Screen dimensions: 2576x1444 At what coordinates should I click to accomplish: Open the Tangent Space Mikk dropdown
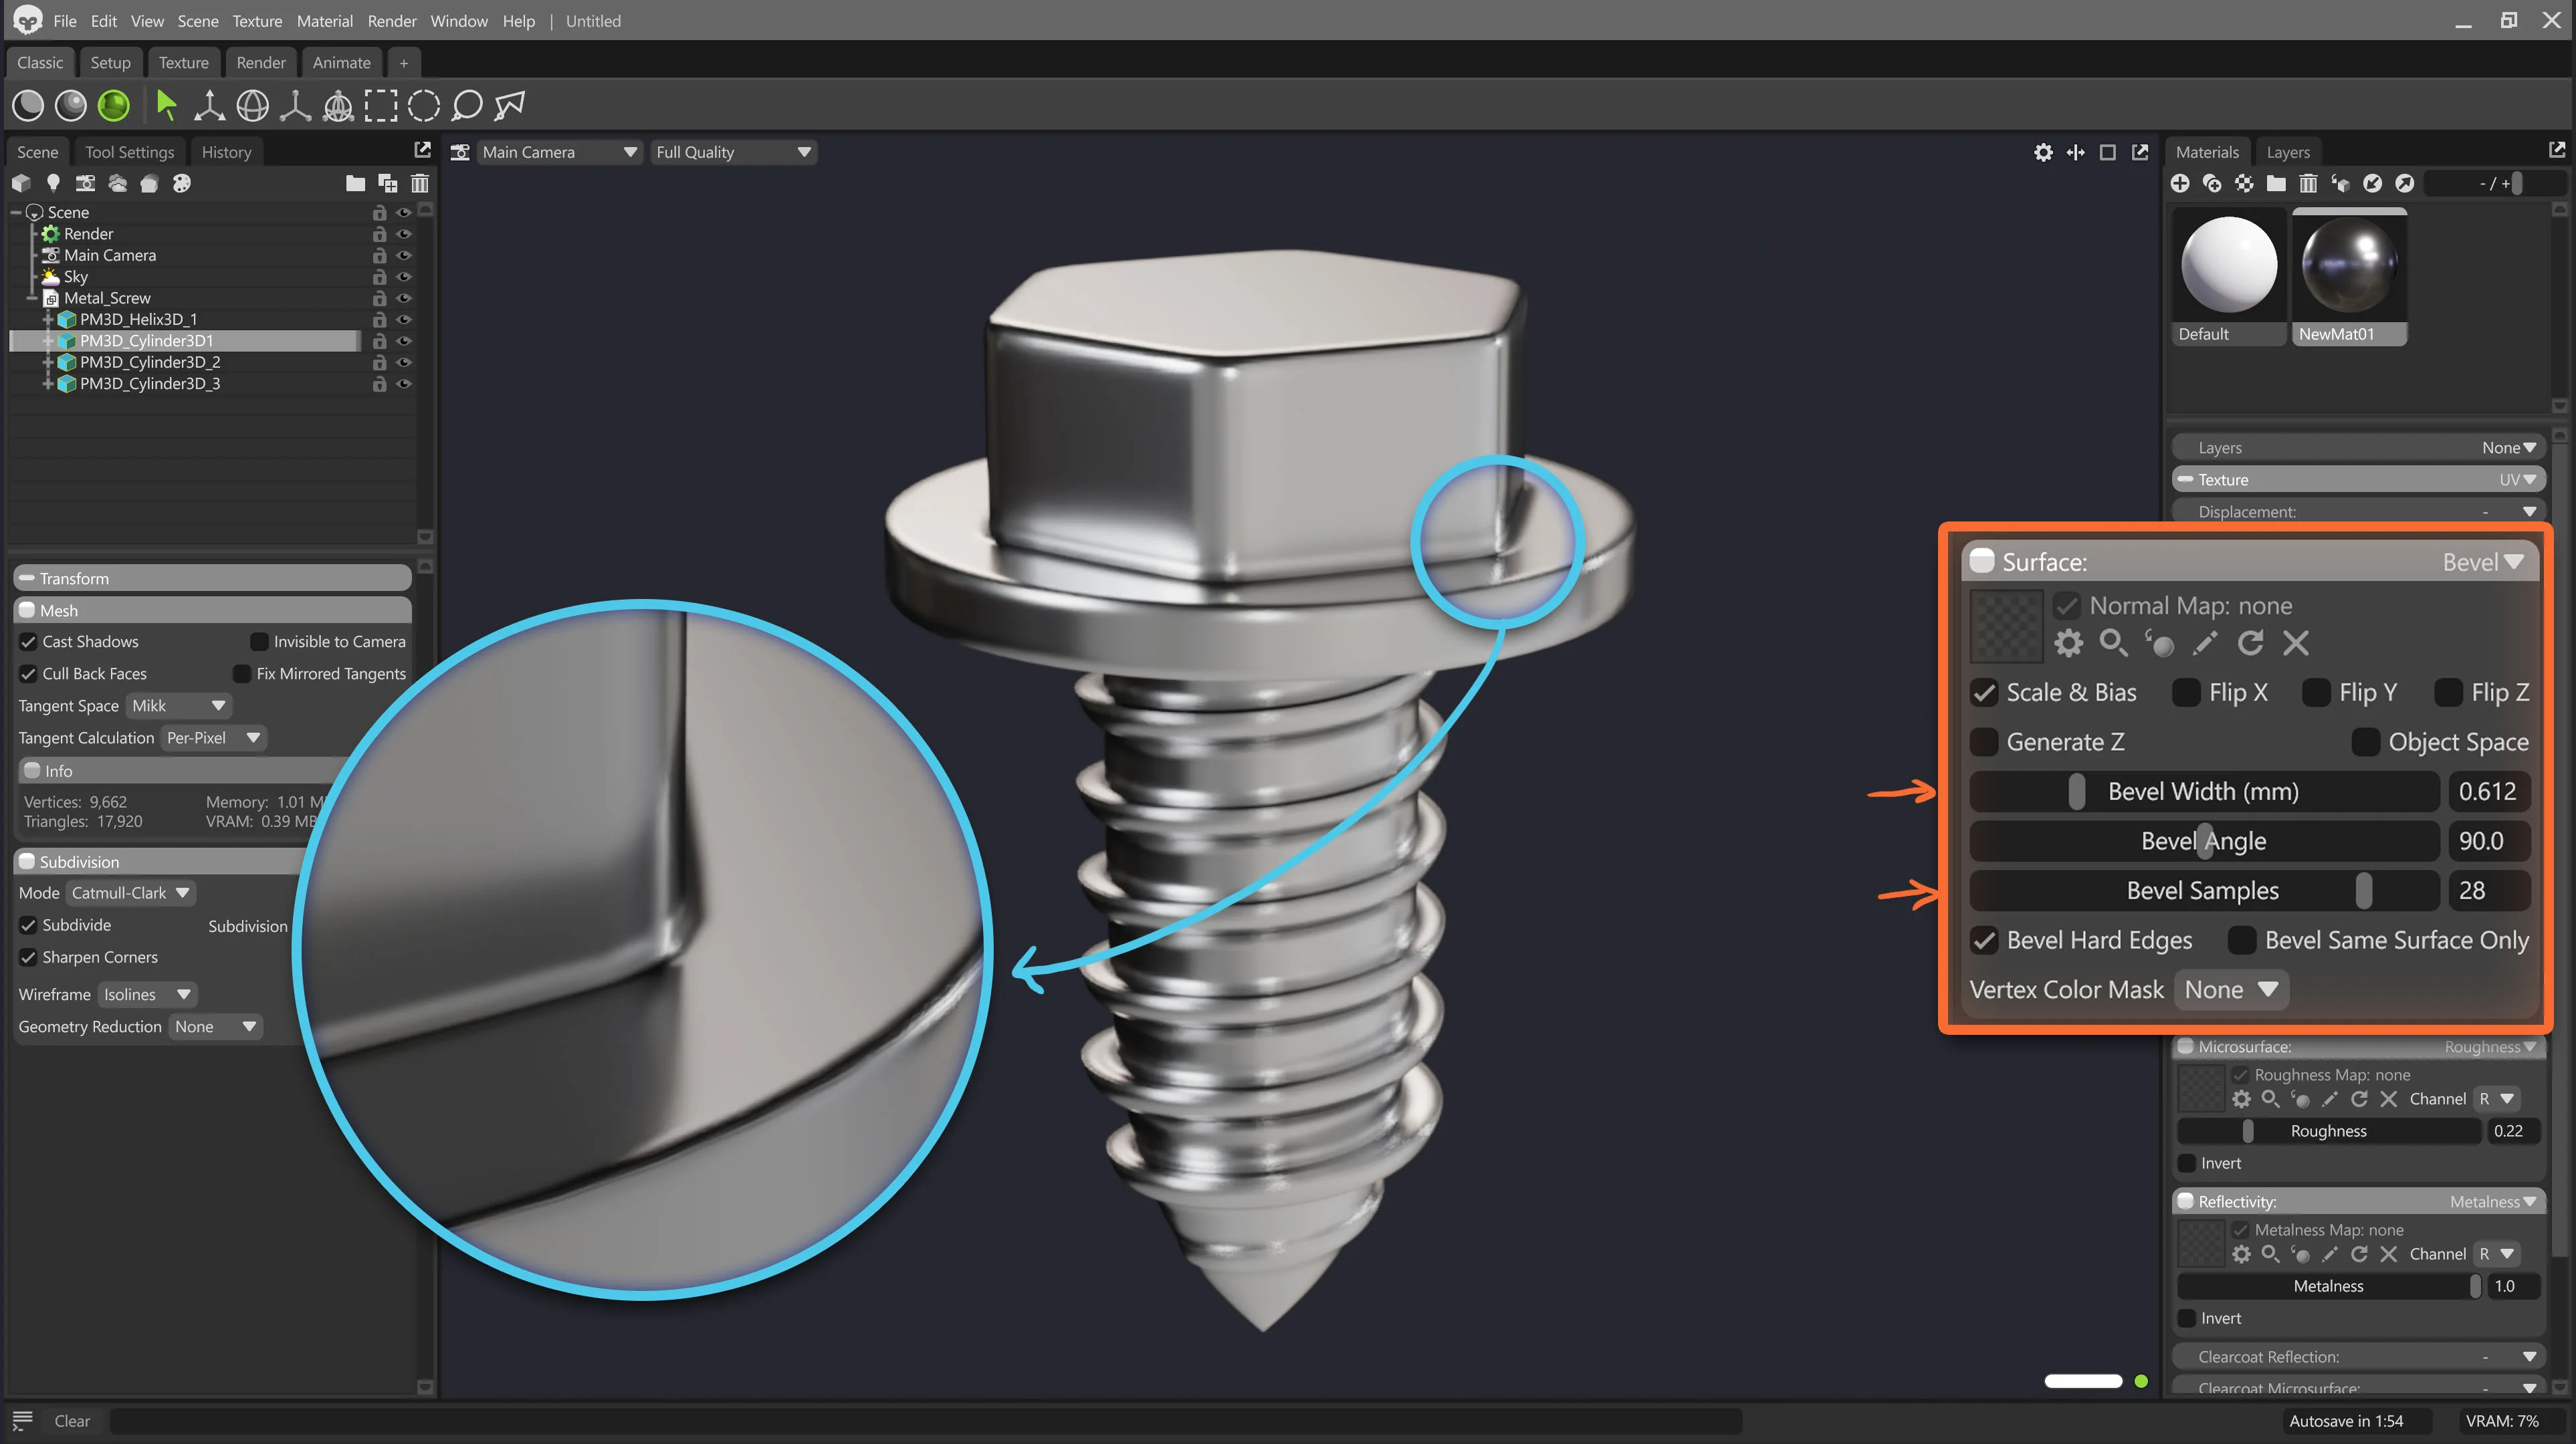[x=179, y=706]
